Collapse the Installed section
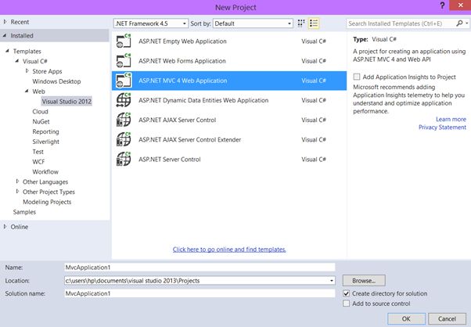471x327 pixels. point(5,35)
